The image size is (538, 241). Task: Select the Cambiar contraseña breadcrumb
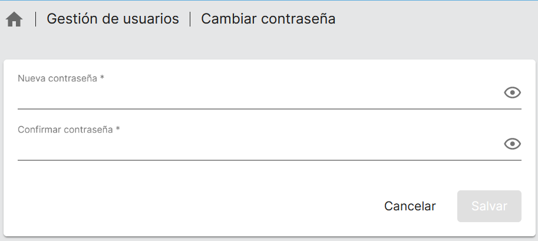pos(268,19)
